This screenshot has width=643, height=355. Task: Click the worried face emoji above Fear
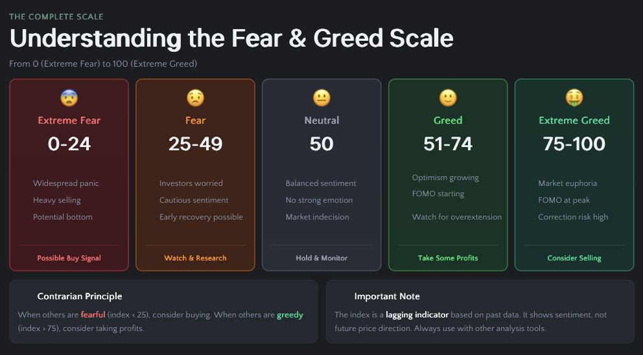[195, 98]
